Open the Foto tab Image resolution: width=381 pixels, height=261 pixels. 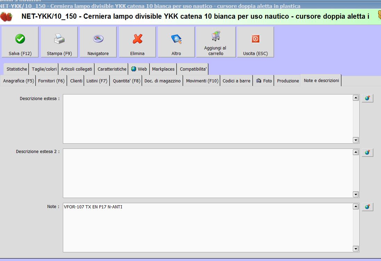pos(264,81)
